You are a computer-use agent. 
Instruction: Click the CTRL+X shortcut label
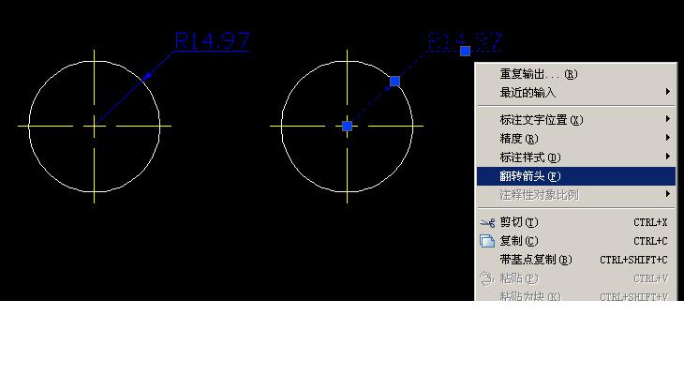pyautogui.click(x=650, y=222)
